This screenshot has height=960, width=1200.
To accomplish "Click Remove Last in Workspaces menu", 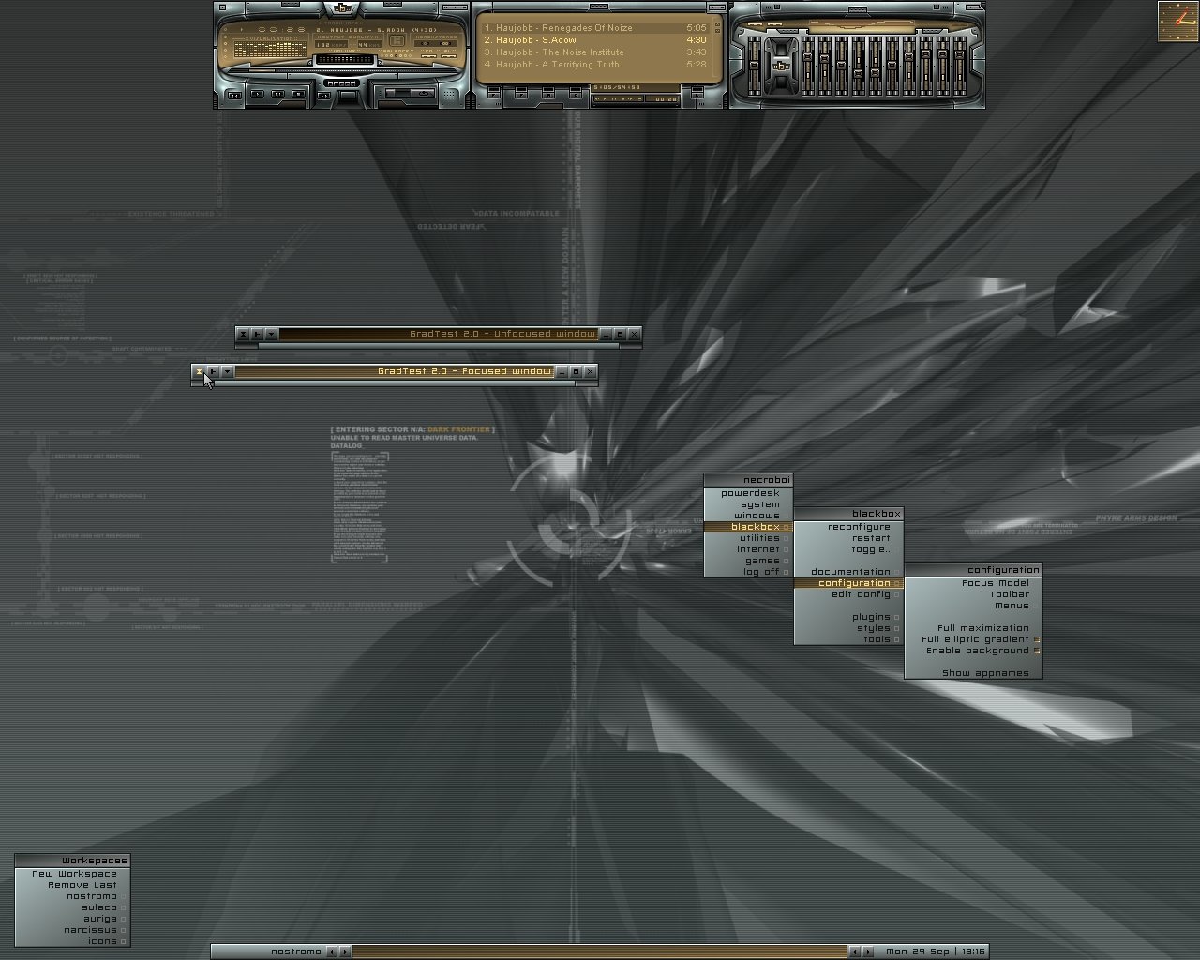I will point(72,885).
